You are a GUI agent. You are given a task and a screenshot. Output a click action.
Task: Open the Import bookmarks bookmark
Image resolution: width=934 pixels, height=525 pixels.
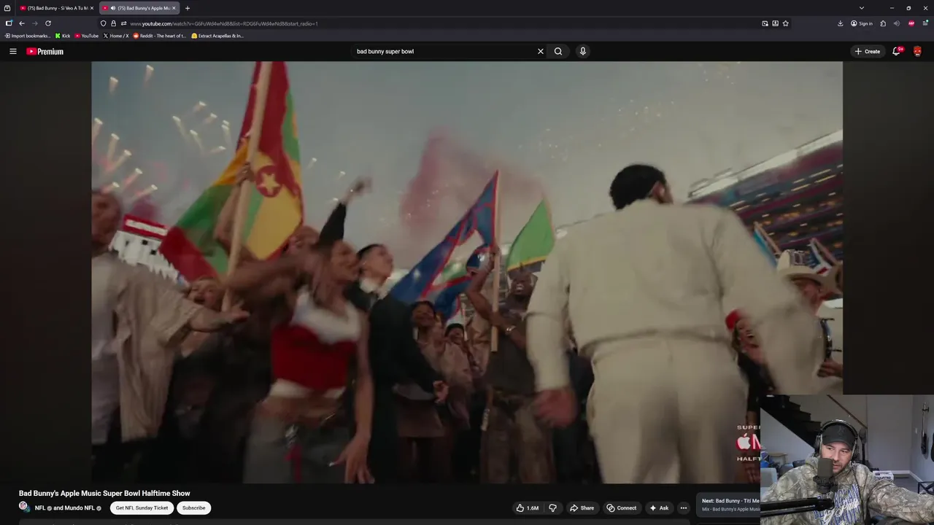tap(28, 36)
